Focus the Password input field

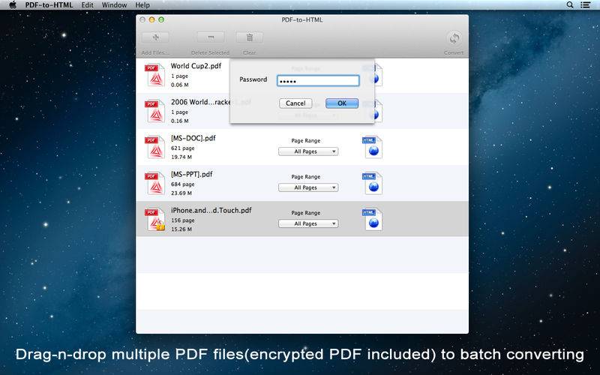[x=318, y=80]
